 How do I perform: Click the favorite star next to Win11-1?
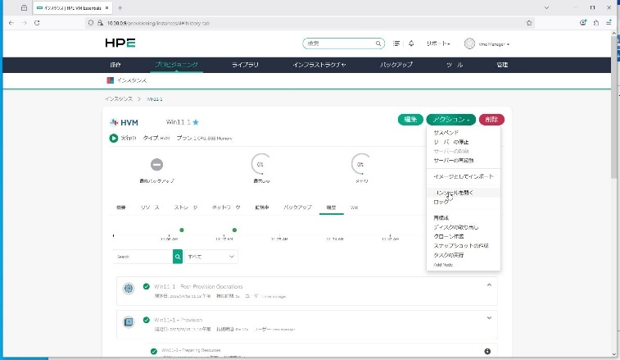tap(196, 122)
